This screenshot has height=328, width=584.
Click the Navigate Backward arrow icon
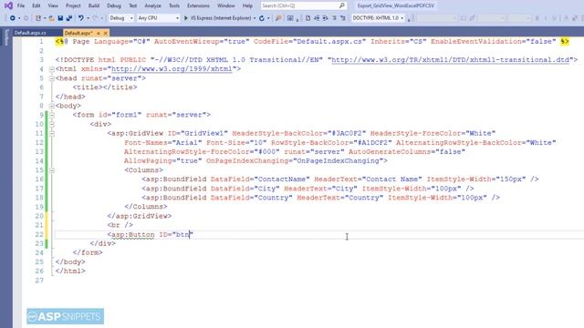(12, 18)
